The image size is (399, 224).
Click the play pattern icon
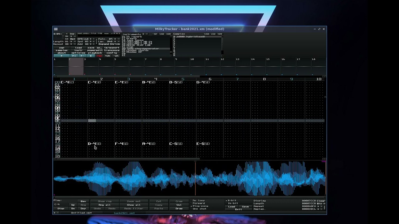[x=74, y=56]
